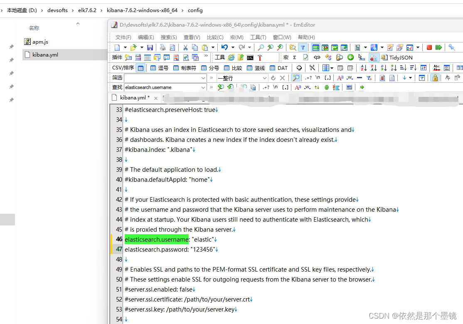Screen dimensions: 463x324
Task: Click the Undo arrow icon
Action: tap(224, 47)
